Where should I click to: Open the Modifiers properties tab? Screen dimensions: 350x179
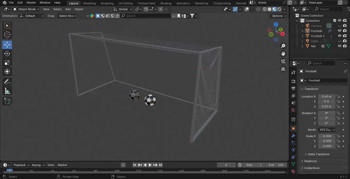point(293,136)
